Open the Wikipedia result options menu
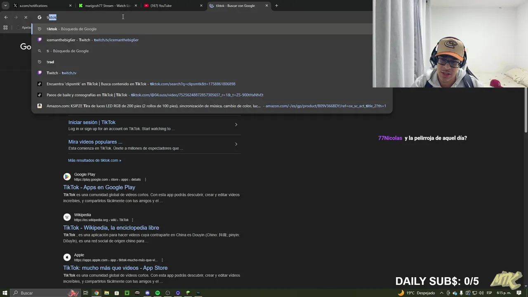528x297 pixels. click(132, 220)
